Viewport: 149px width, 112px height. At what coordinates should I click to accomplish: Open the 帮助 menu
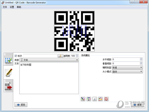[x=19, y=7]
